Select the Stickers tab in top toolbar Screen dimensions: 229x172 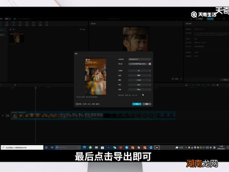(20, 23)
